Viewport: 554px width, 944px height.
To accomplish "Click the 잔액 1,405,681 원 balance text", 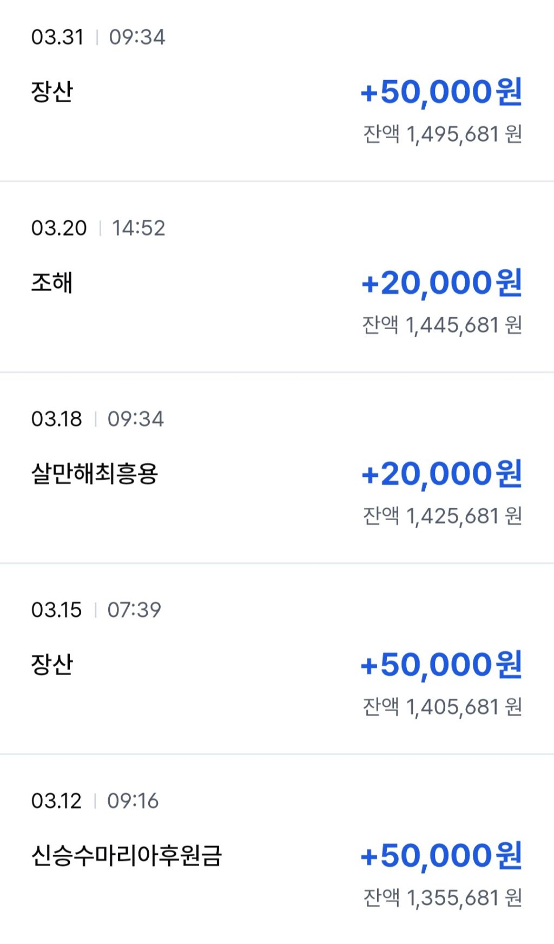I will click(x=443, y=707).
